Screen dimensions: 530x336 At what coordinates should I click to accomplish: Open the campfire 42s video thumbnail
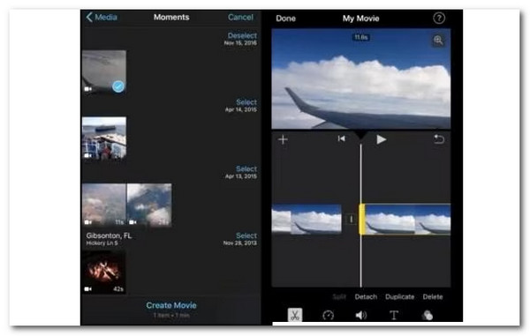(x=104, y=272)
